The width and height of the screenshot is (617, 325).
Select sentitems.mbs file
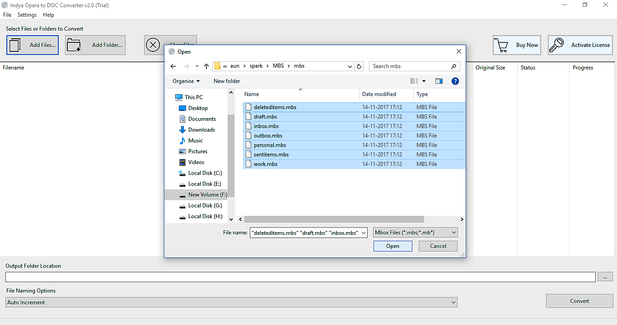[354, 155]
